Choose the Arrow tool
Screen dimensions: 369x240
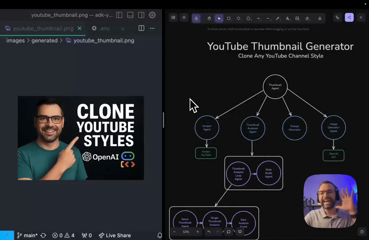[x=258, y=18]
